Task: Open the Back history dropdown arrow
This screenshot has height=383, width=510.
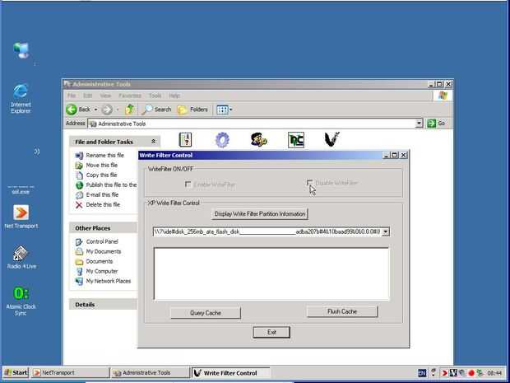Action: click(96, 110)
